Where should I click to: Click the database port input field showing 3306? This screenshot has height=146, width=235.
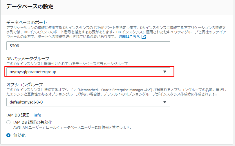point(88,46)
